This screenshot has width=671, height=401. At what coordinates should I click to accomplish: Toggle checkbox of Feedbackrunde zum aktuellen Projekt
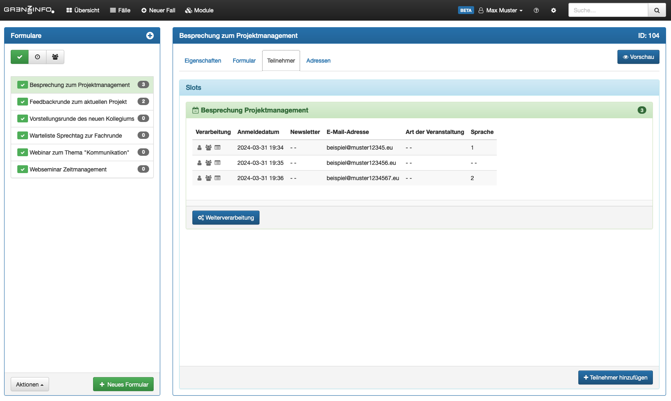coord(23,102)
